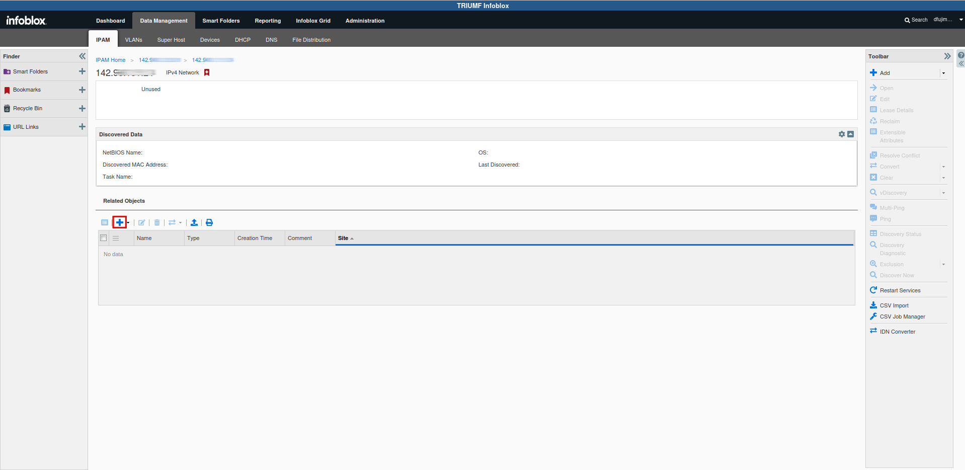This screenshot has height=470, width=965.
Task: Open the user account dropdown menu
Action: [x=960, y=20]
